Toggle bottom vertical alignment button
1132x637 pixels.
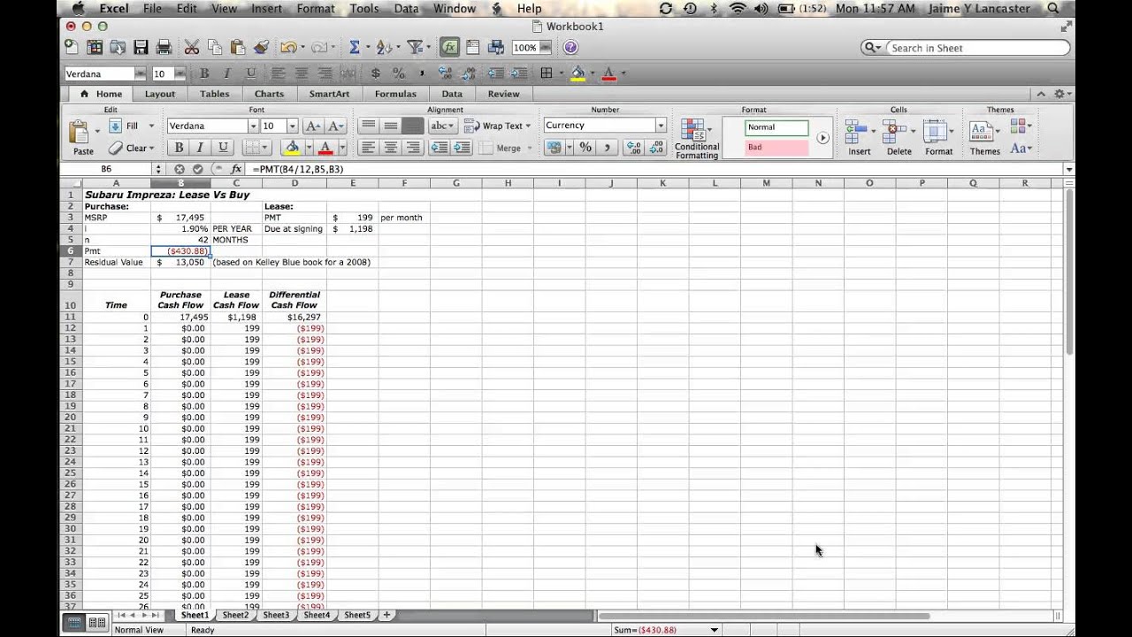(412, 126)
